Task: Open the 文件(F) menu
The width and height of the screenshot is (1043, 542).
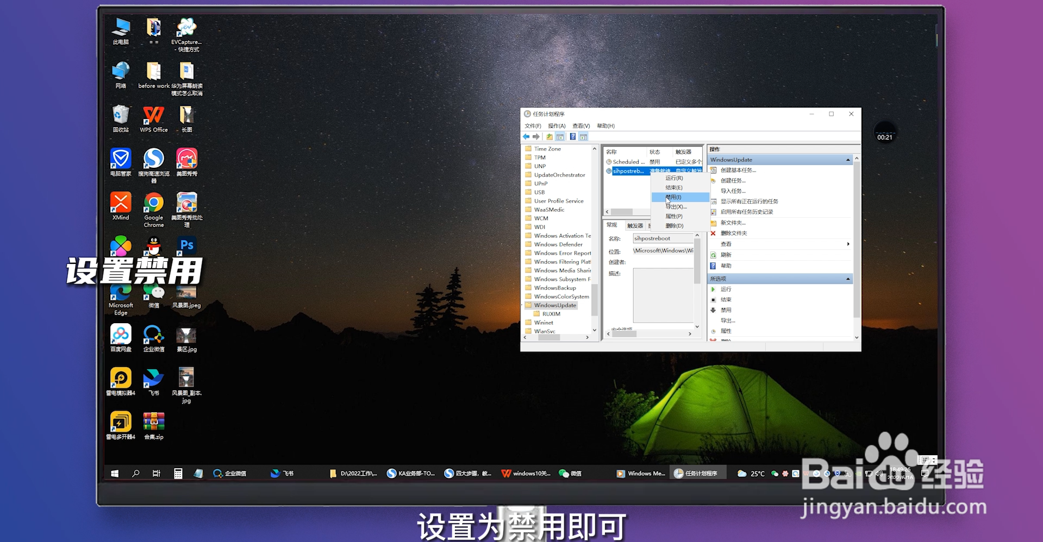Action: click(533, 126)
